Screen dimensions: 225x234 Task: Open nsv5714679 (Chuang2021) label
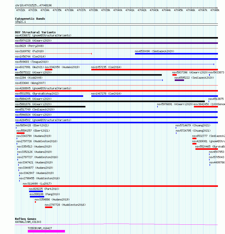click(193, 125)
